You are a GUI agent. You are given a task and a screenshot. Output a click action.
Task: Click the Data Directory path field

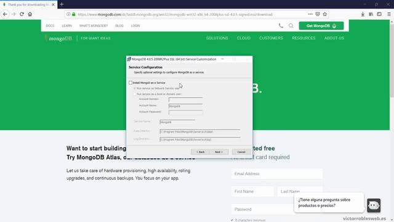click(199, 131)
